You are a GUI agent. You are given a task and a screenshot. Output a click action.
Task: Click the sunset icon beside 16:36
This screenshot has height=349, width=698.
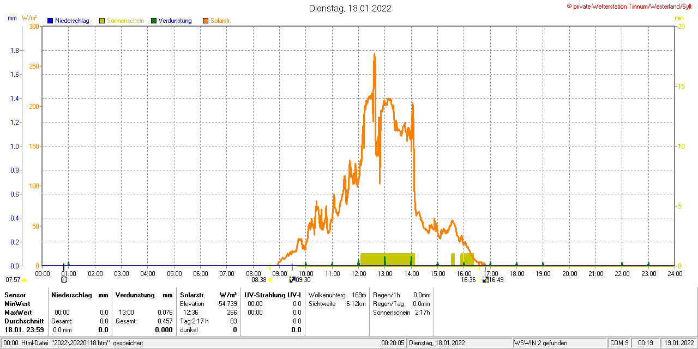479,280
